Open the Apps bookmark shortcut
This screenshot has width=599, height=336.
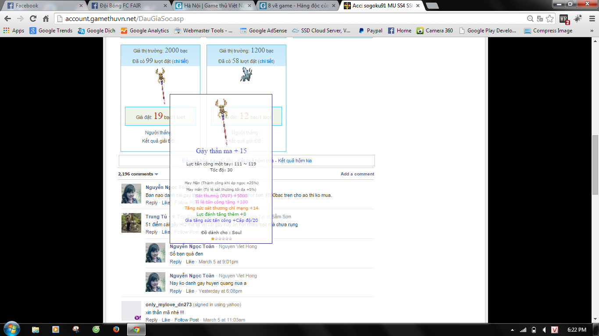[14, 31]
